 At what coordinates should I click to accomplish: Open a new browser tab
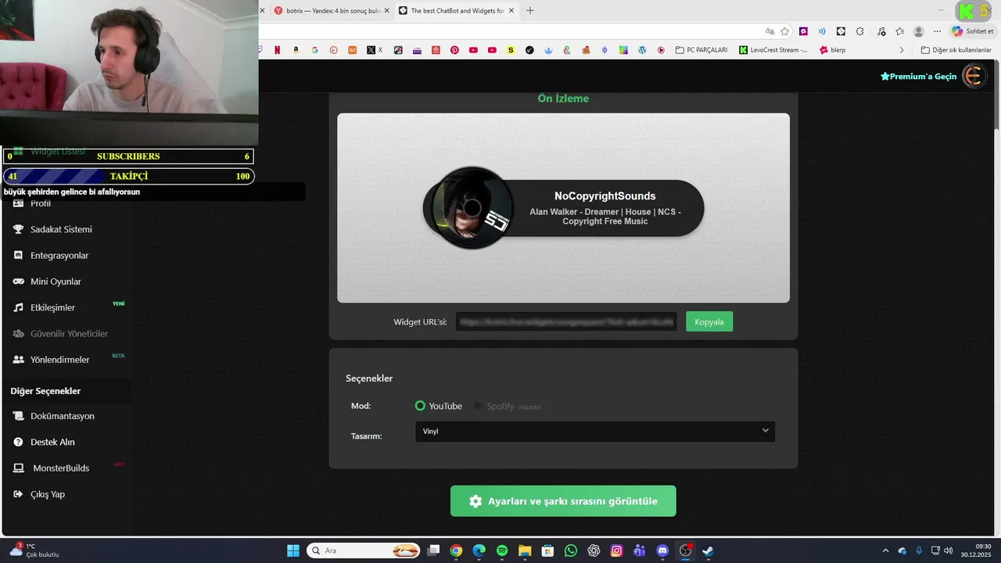[x=530, y=11]
